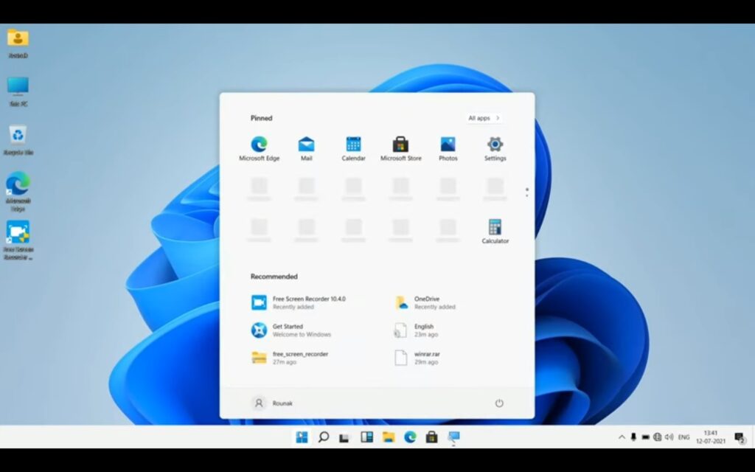Open account options for Rounak
The image size is (755, 472).
[x=274, y=403]
